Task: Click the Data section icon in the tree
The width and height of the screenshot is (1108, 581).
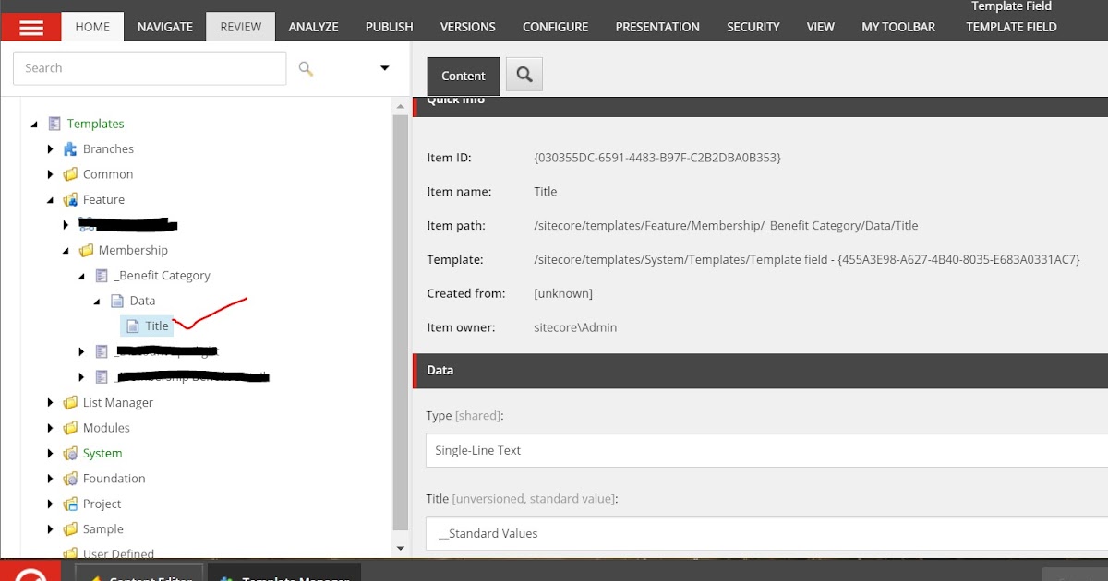Action: click(x=118, y=300)
